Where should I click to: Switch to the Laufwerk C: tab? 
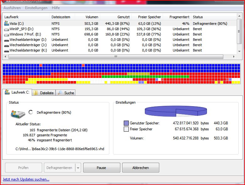[17, 92]
